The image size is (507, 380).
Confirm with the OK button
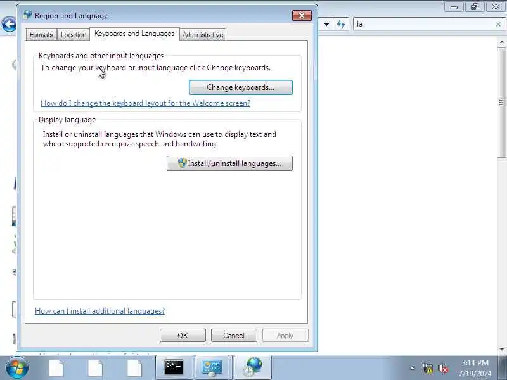click(x=183, y=336)
